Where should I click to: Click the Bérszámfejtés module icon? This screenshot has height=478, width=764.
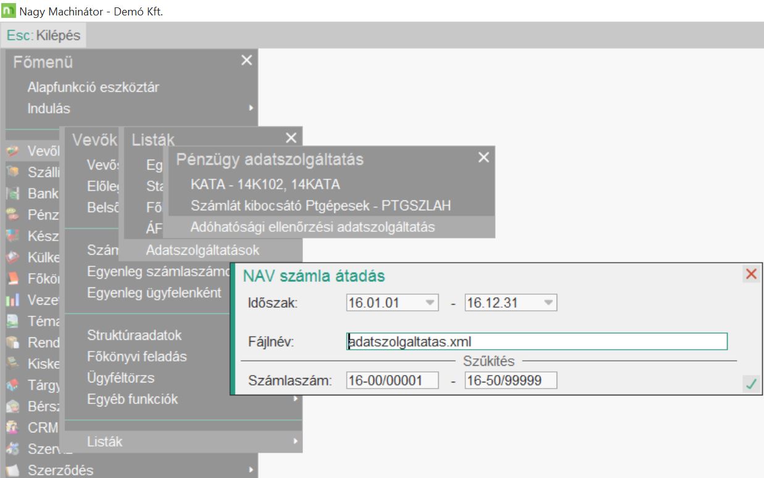12,406
